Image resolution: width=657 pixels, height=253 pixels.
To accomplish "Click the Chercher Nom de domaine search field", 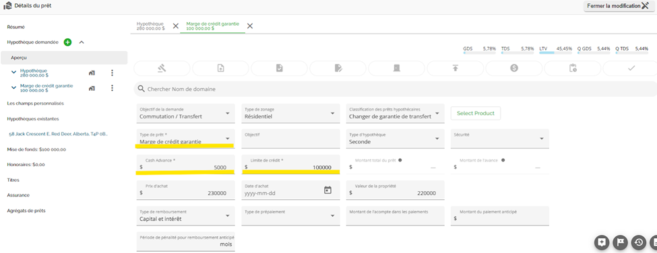I will pyautogui.click(x=395, y=89).
